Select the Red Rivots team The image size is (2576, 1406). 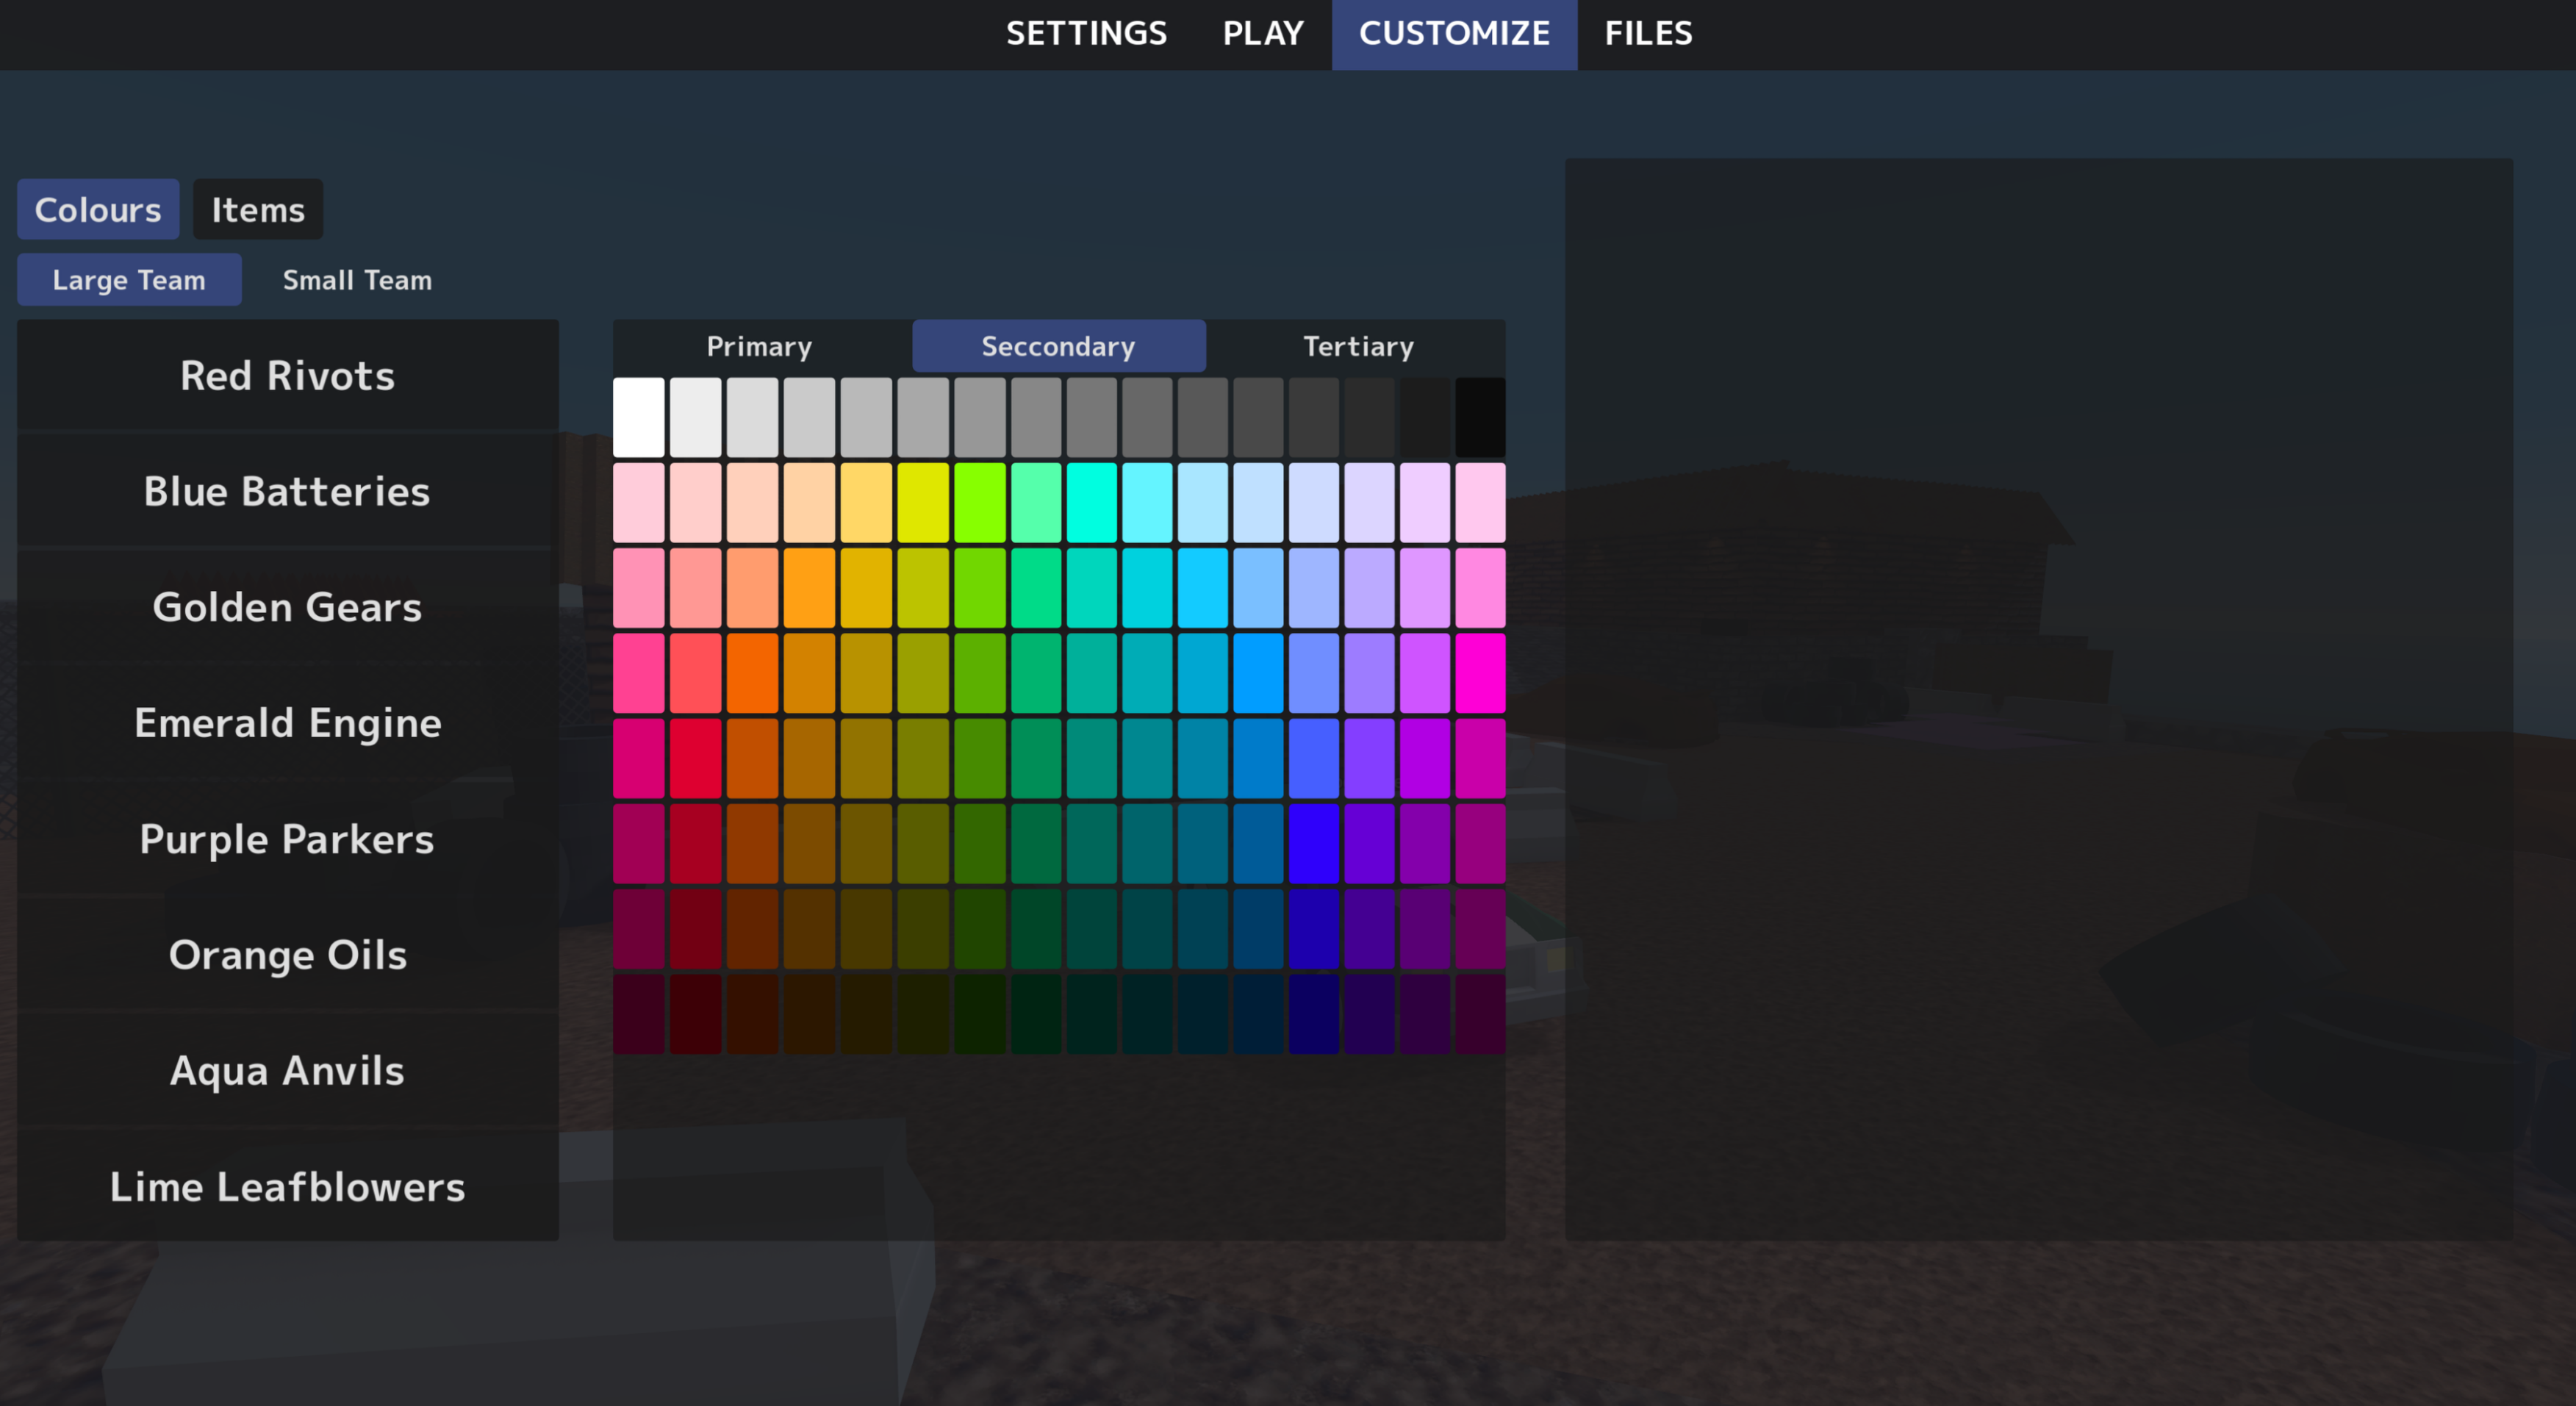pyautogui.click(x=287, y=375)
